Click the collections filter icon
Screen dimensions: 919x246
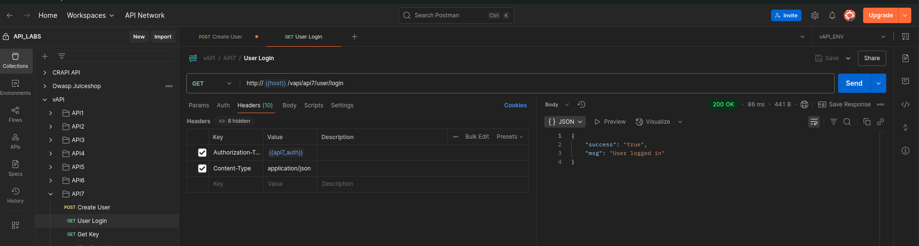coord(62,56)
